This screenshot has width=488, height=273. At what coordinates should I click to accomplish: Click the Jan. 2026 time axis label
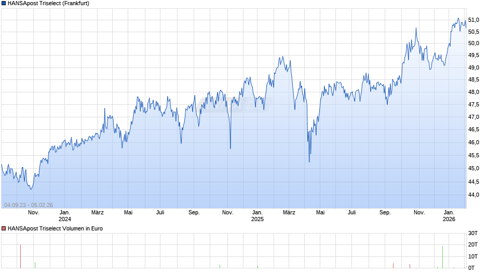(x=449, y=216)
